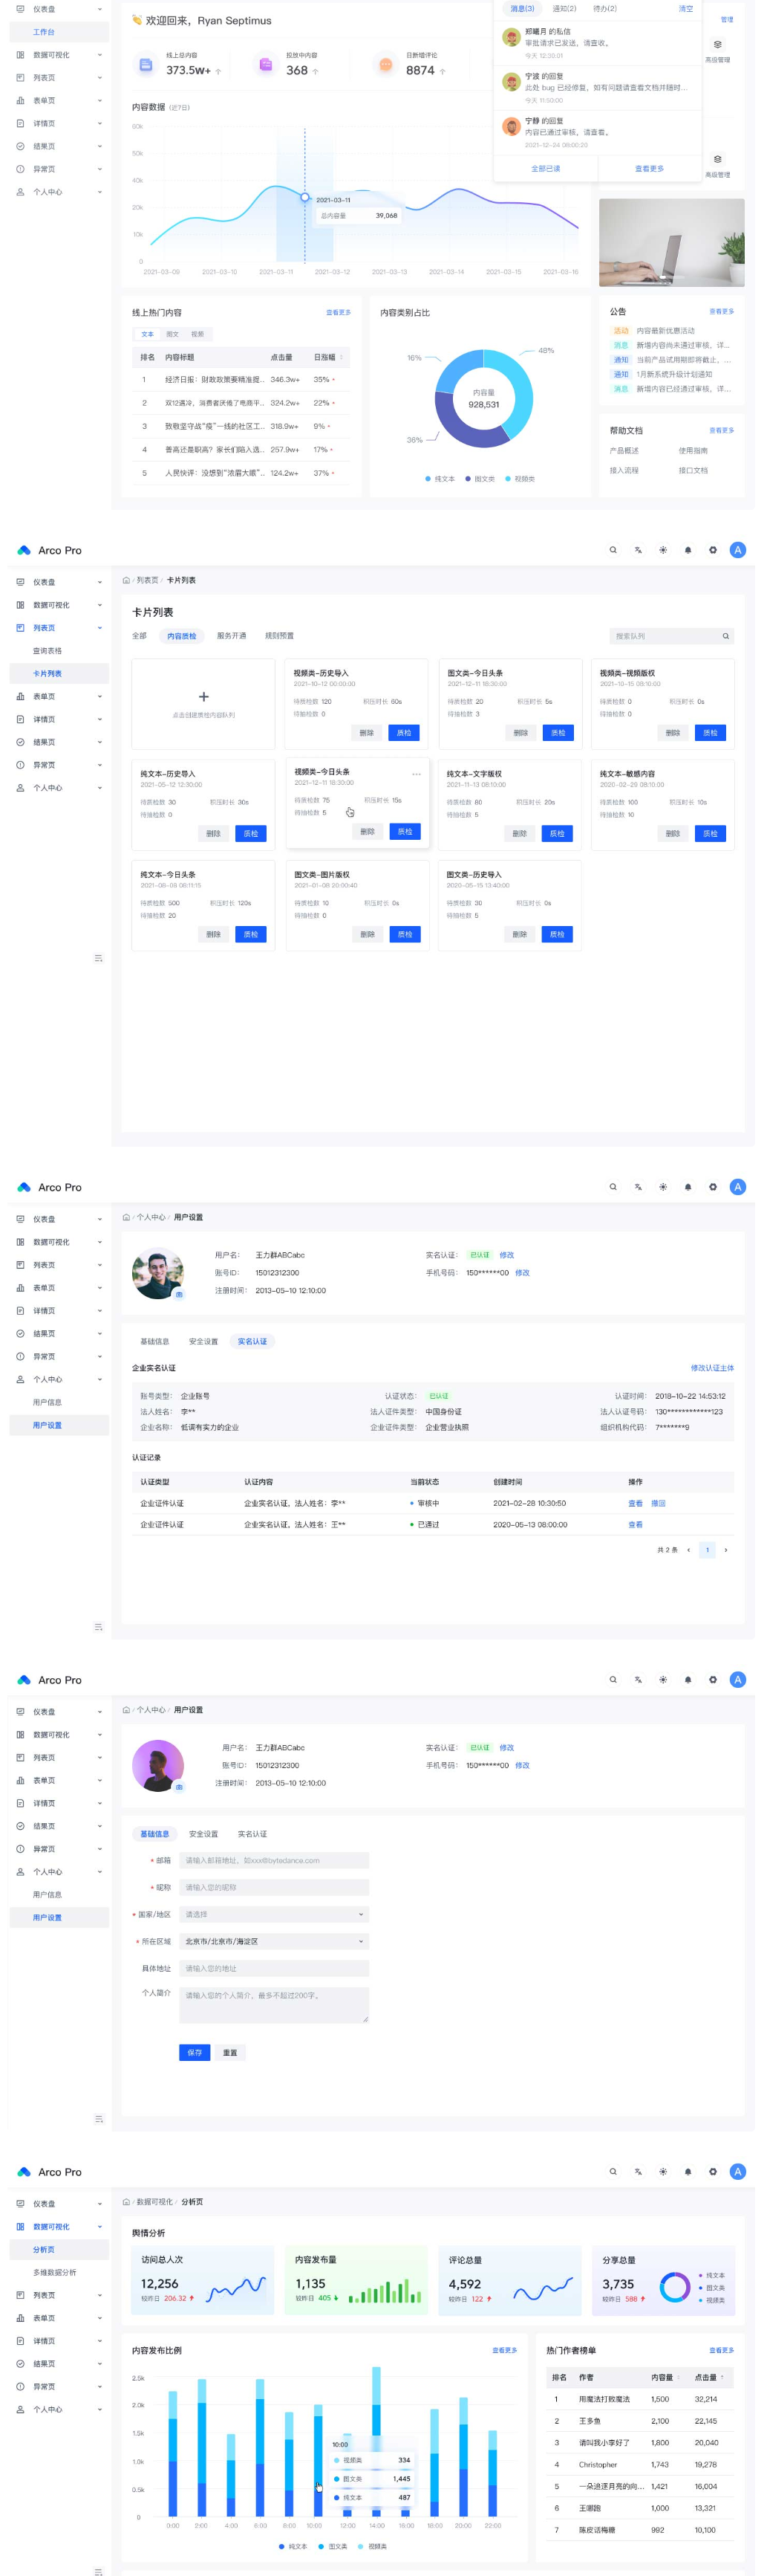
Task: Collapse the 数据可视化 menu containing 分析页
Action: [99, 2226]
